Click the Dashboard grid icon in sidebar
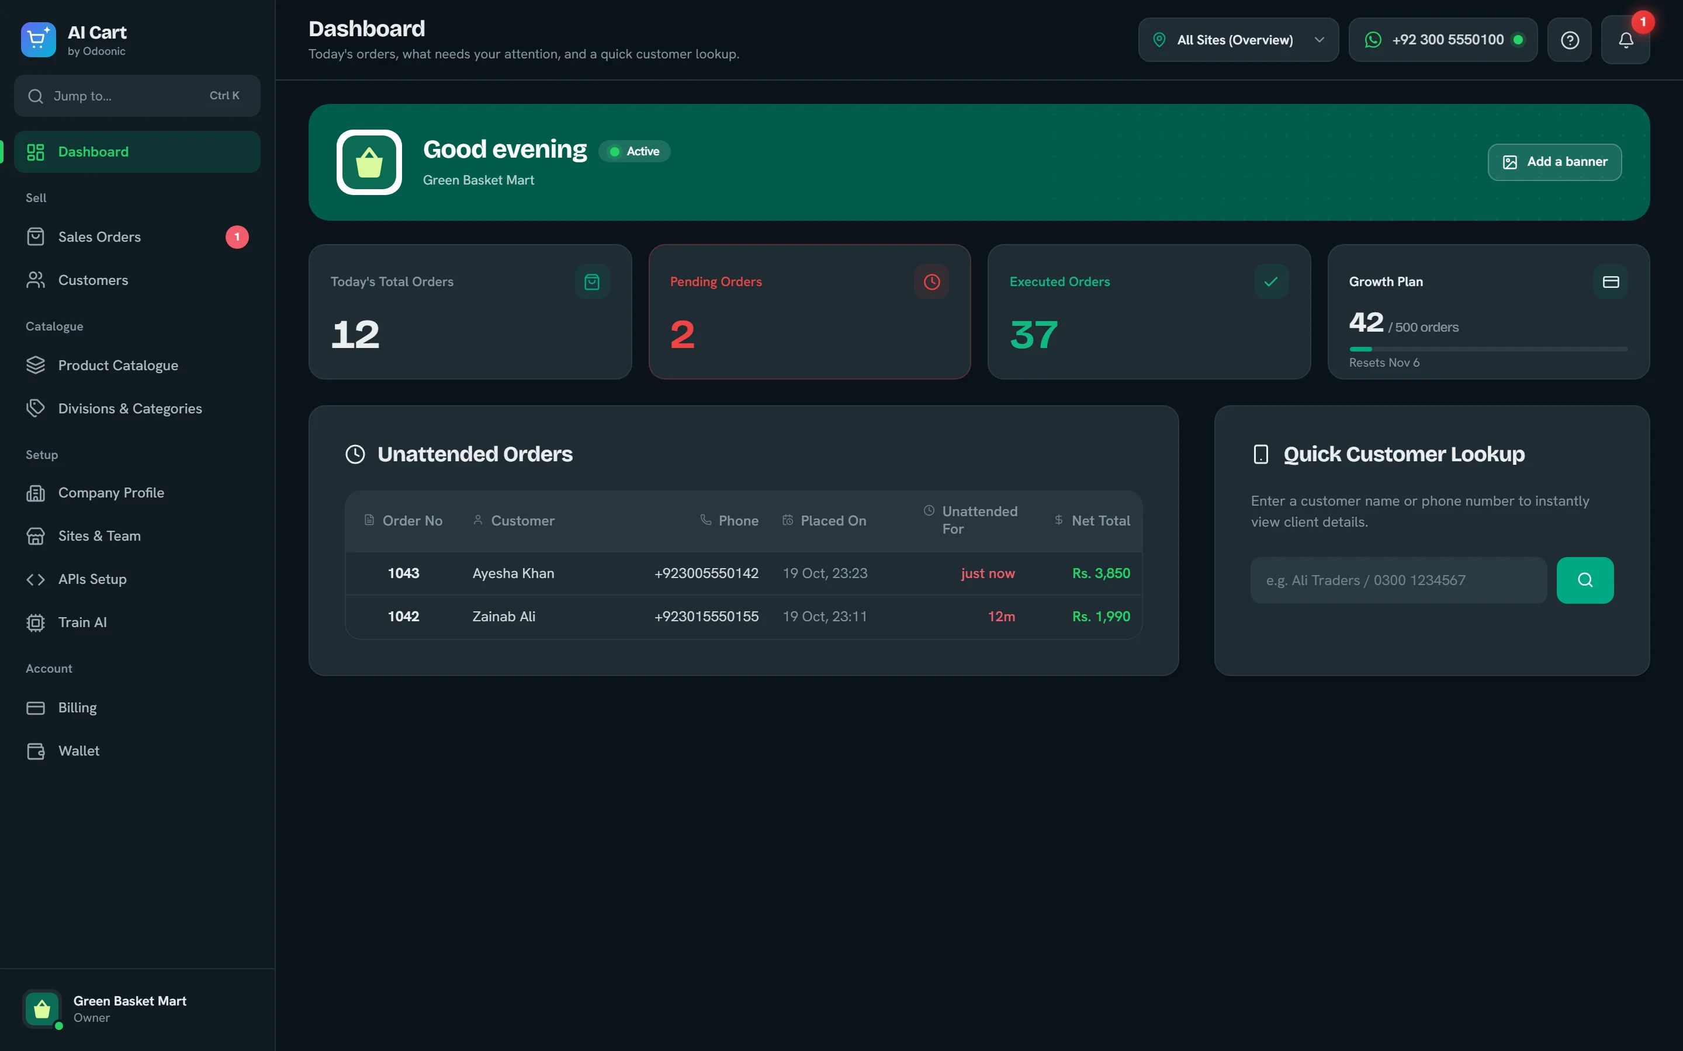Screen dimensions: 1683x1051 [x=36, y=152]
